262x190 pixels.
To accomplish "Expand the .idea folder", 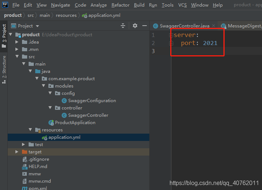I will (17, 42).
